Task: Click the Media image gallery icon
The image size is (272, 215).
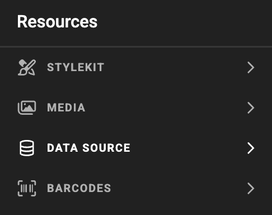Action: tap(27, 107)
